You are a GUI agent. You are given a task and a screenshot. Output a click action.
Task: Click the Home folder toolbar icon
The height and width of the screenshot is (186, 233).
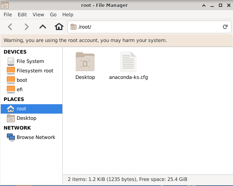(x=59, y=27)
